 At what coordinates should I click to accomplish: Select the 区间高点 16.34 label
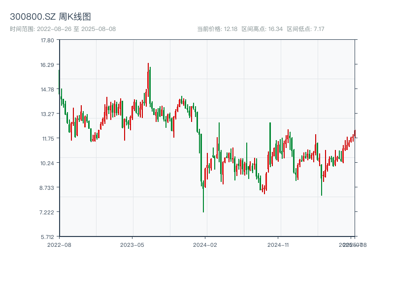262,29
